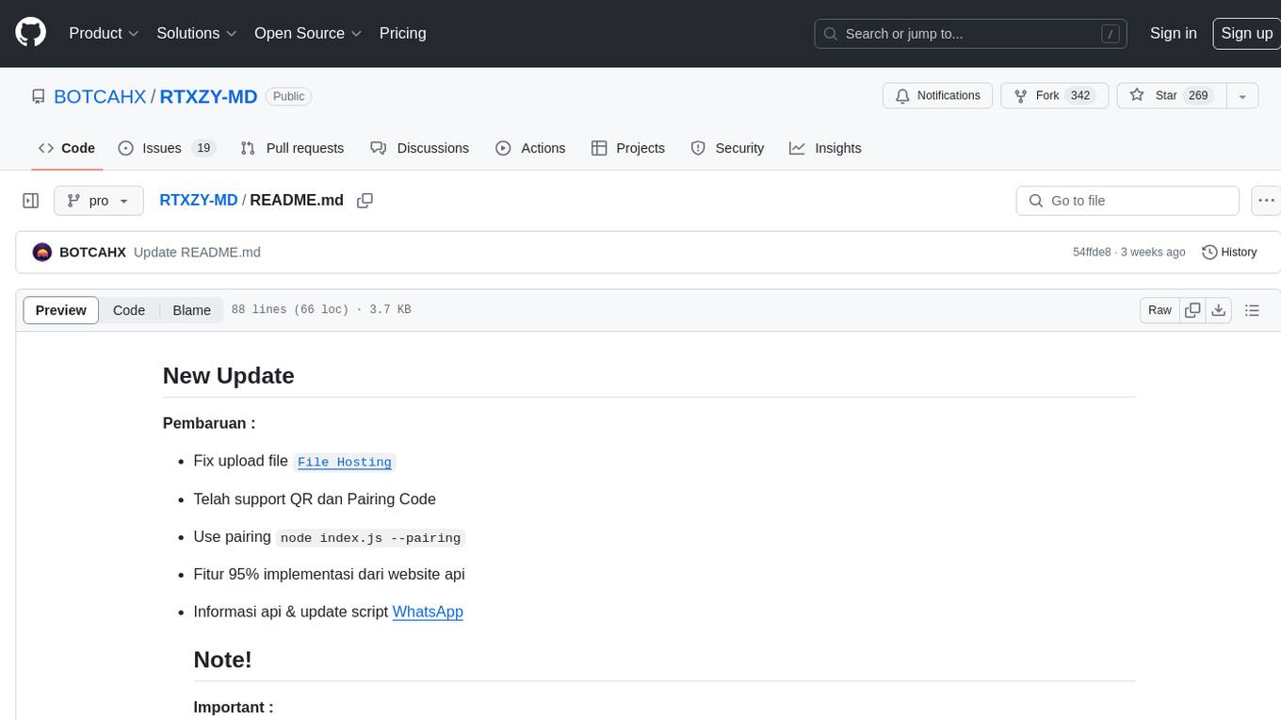Open the Actions tab
The width and height of the screenshot is (1281, 720).
(x=530, y=148)
